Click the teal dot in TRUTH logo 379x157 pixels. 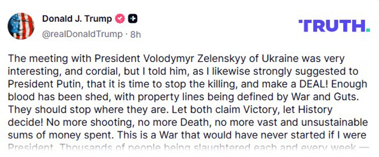tap(368, 30)
